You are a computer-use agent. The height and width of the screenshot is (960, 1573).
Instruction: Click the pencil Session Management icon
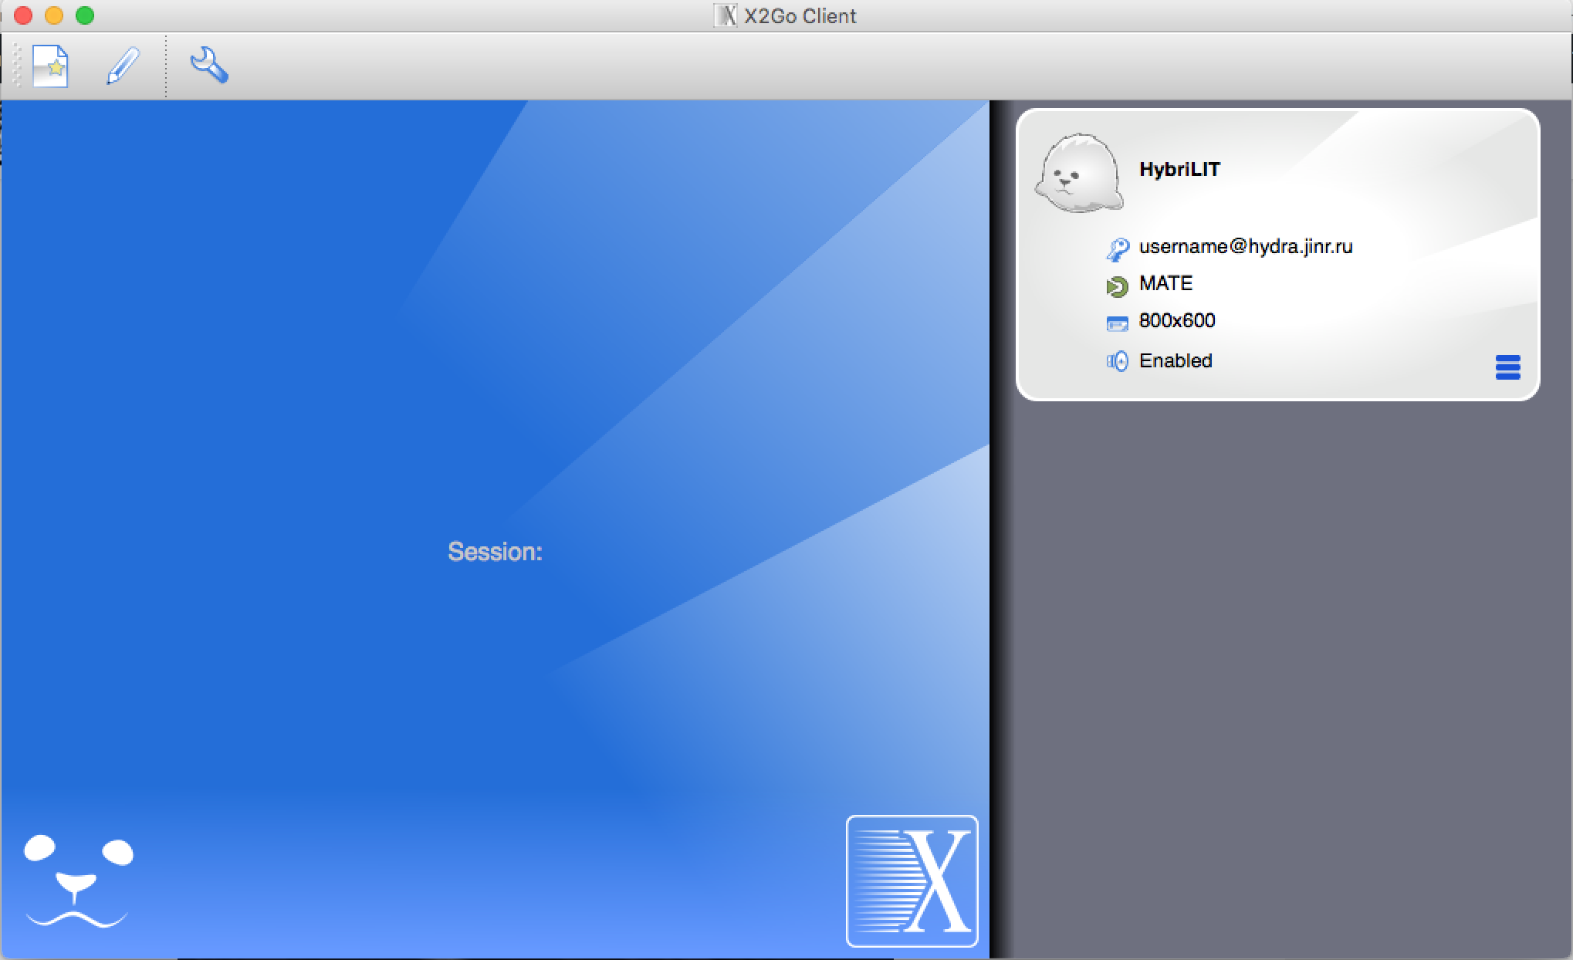[x=123, y=66]
